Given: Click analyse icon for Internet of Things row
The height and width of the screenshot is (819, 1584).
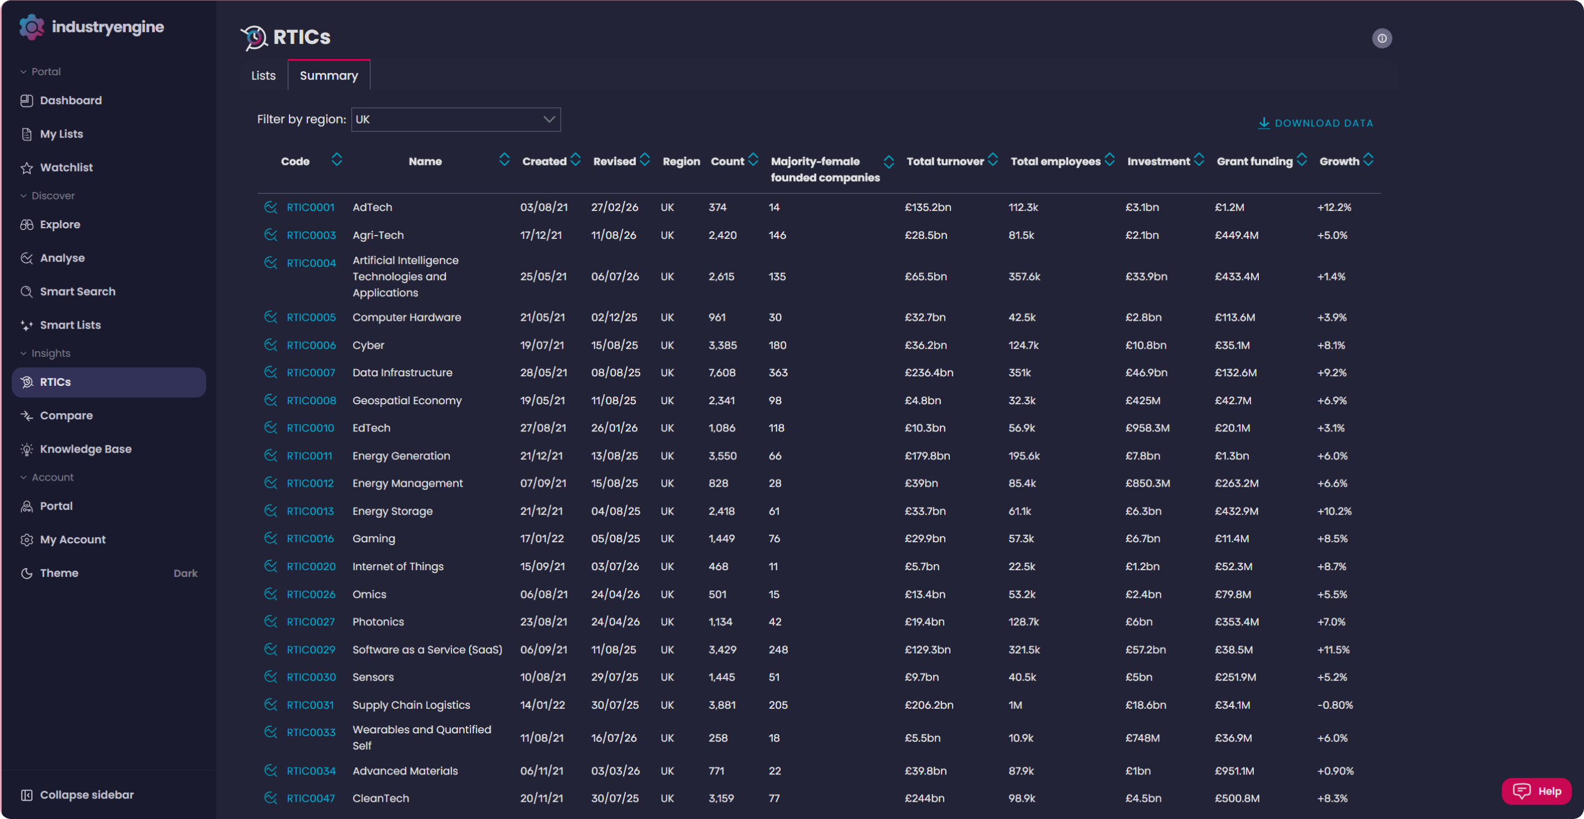Looking at the screenshot, I should pyautogui.click(x=271, y=566).
